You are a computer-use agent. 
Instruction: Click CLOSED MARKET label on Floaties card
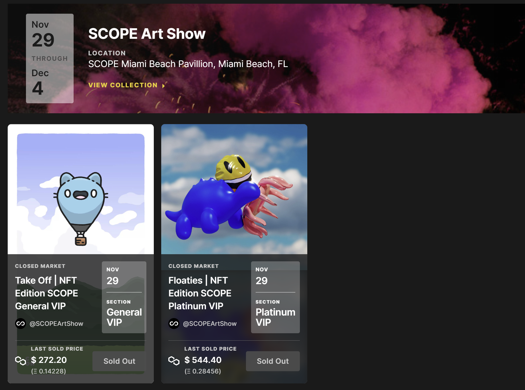(x=193, y=266)
